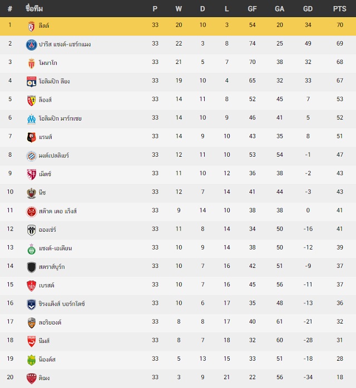This screenshot has width=356, height=388.
Task: Open team name โอลิมปิก มาร์กเซย
Action: click(x=60, y=118)
